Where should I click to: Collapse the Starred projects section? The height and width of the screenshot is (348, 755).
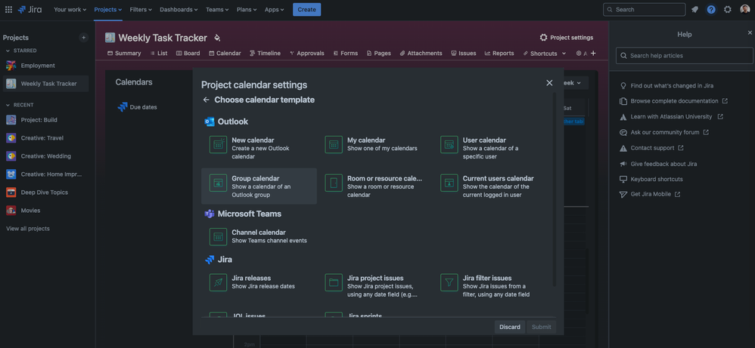(8, 51)
